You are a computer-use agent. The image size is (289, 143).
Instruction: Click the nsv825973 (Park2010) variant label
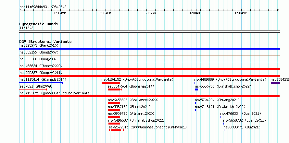click(x=39, y=45)
